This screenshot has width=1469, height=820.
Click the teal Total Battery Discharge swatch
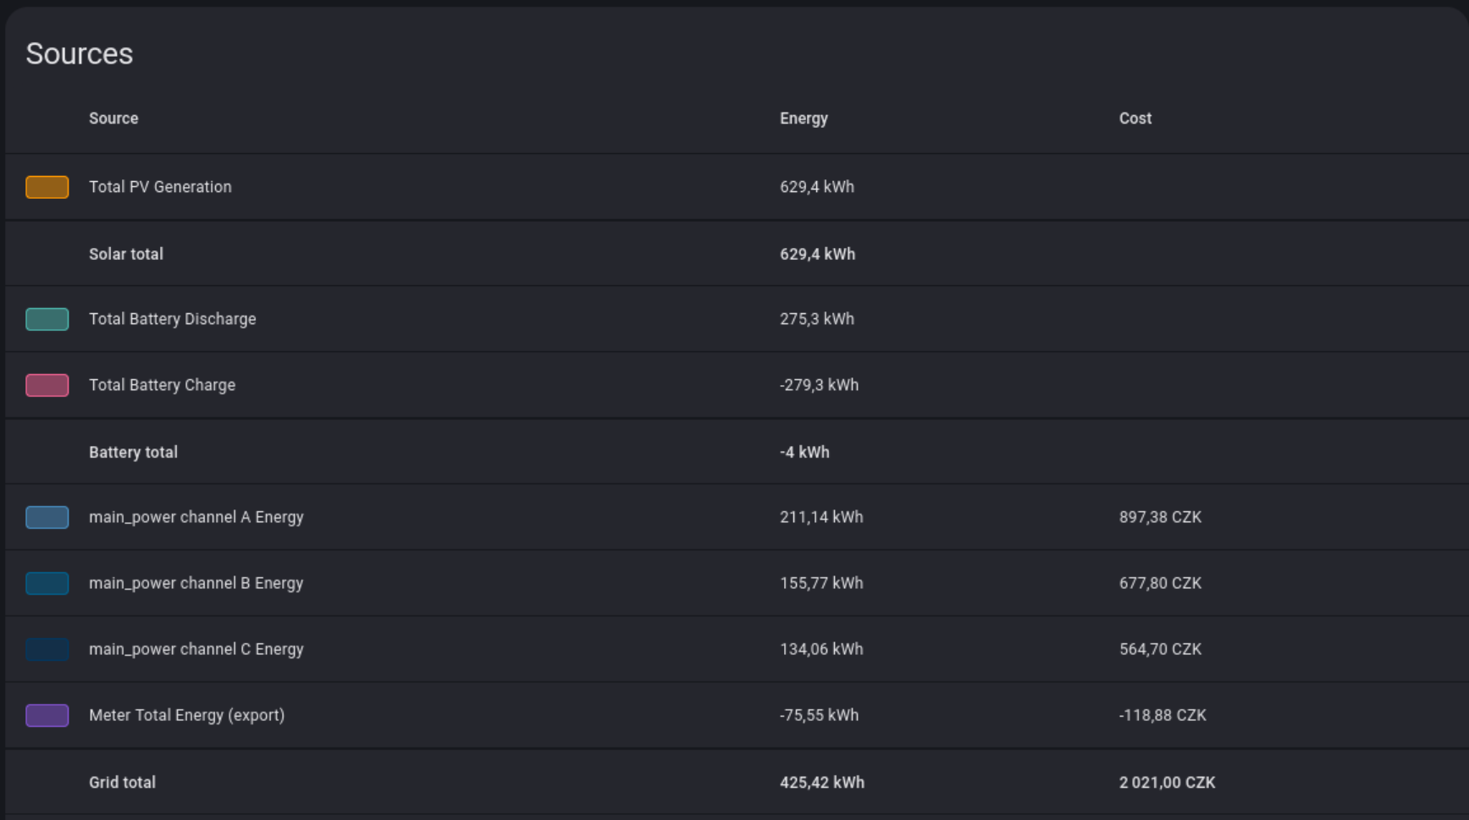point(47,319)
